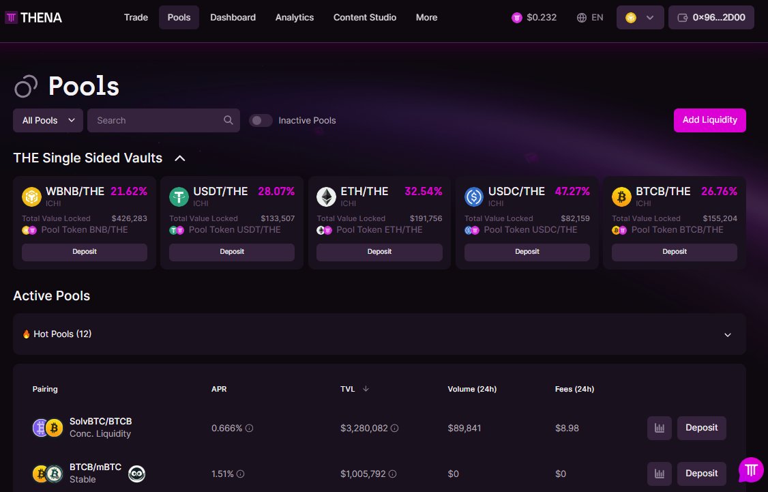
Task: Click the BTCB/mBTC pairing name
Action: 95,467
